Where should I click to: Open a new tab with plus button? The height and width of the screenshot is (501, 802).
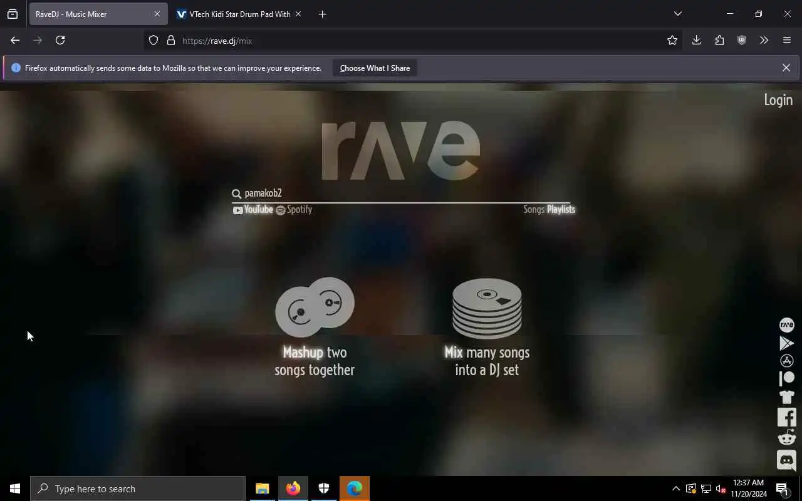(322, 14)
